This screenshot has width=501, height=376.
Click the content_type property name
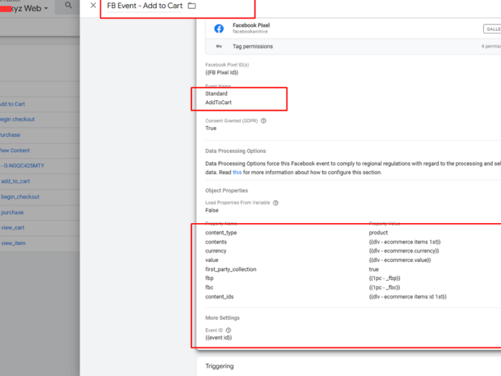(221, 232)
